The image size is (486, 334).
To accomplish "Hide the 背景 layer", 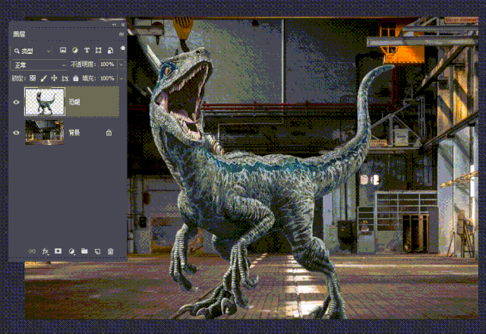I will tap(16, 132).
